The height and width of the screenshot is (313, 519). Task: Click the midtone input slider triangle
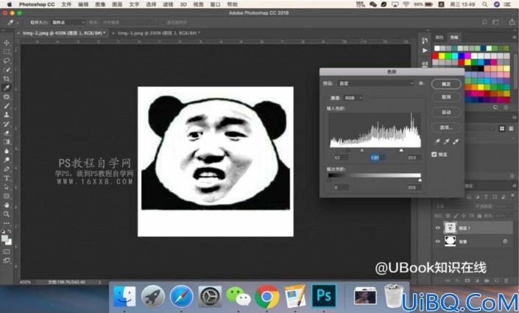[361, 150]
